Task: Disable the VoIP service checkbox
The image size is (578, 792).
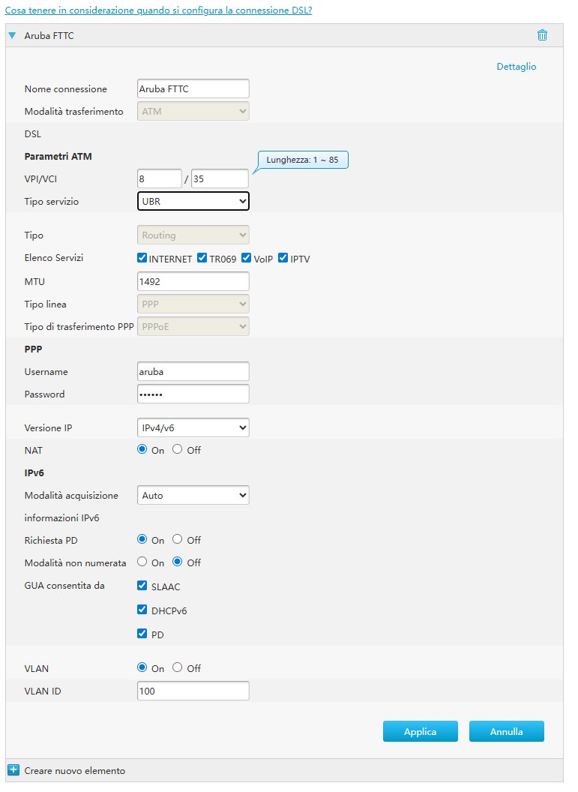Action: click(247, 258)
